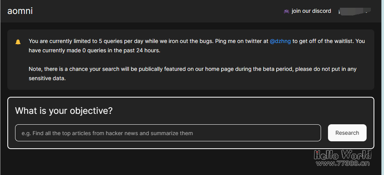Viewport: 384px width, 175px height.
Task: Click the yellow notification bell icon
Action: click(18, 42)
